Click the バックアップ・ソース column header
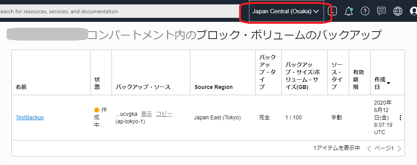417x165 pixels. pos(143,87)
